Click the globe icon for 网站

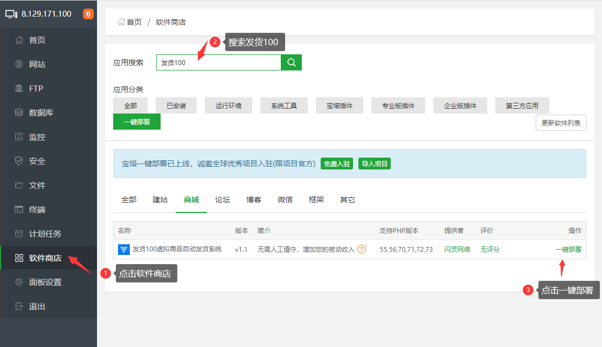pos(19,64)
